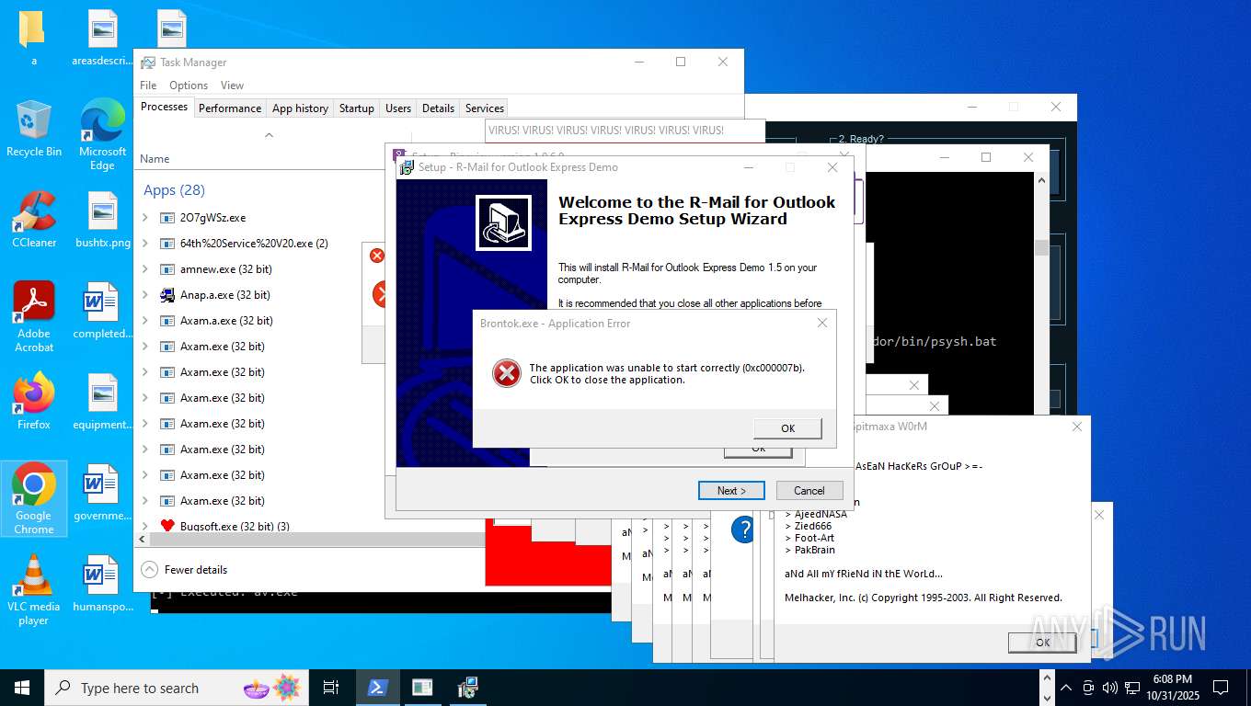1251x706 pixels.
Task: Switch to the Users tab
Action: (x=398, y=108)
